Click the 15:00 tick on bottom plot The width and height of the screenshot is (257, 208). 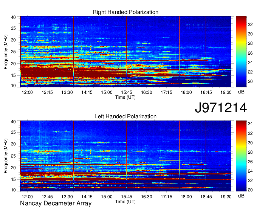pos(107,197)
